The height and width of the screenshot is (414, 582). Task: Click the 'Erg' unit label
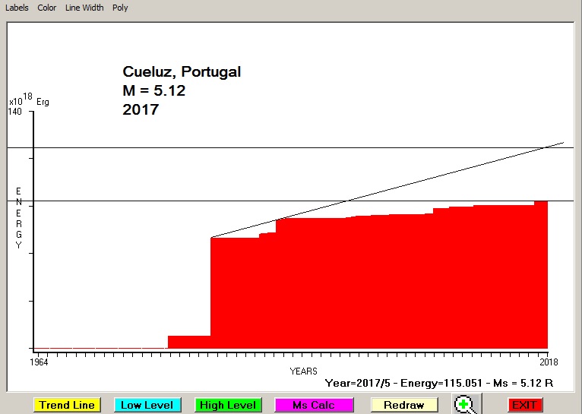coord(43,101)
